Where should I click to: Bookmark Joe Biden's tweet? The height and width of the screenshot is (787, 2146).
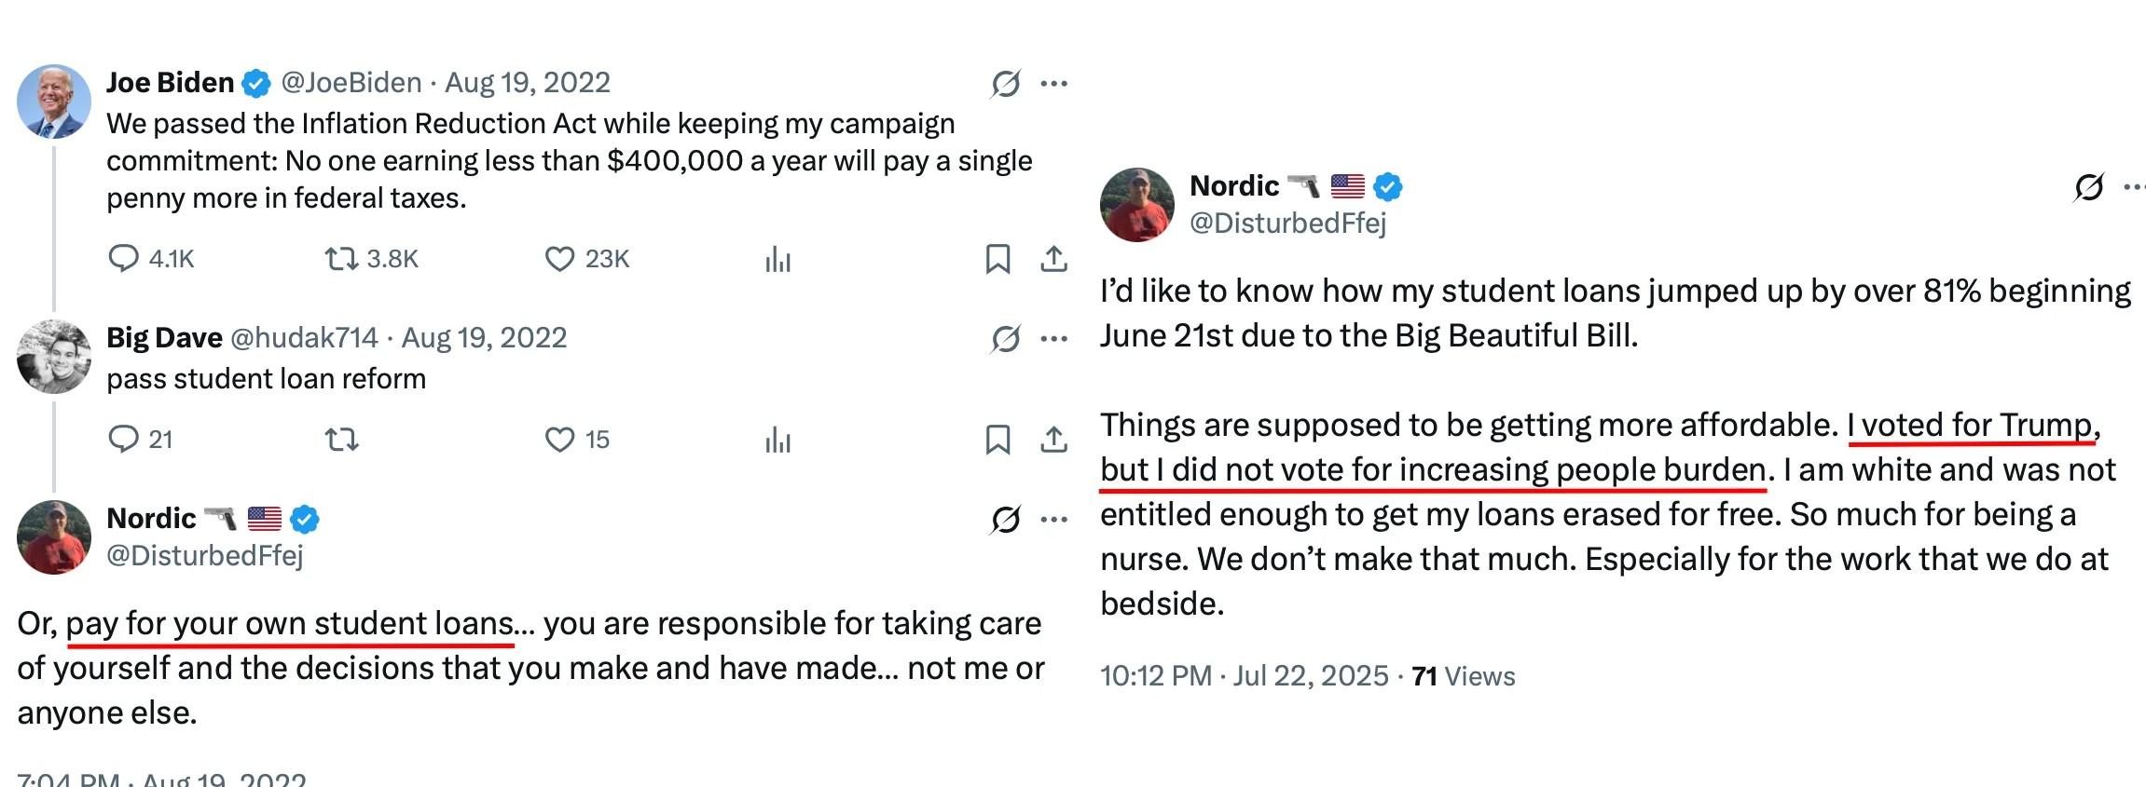tap(997, 258)
